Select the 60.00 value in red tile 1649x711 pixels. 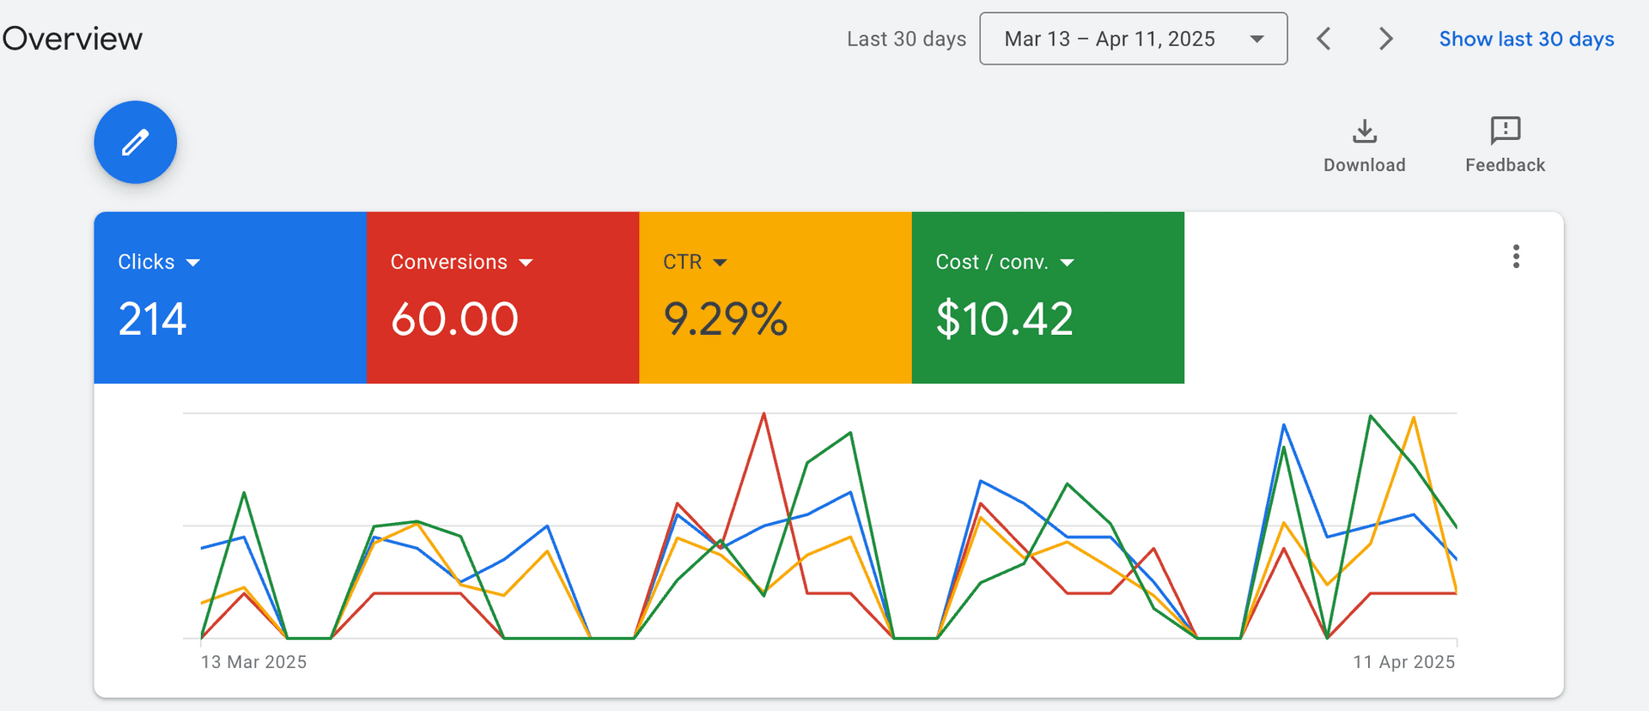point(454,319)
